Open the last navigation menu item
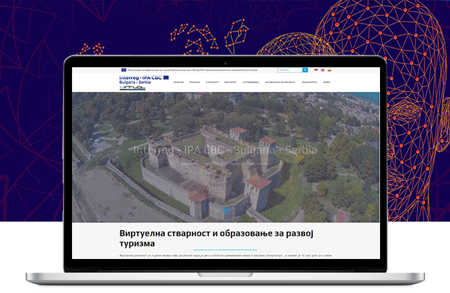The height and width of the screenshot is (293, 450). coord(327,82)
